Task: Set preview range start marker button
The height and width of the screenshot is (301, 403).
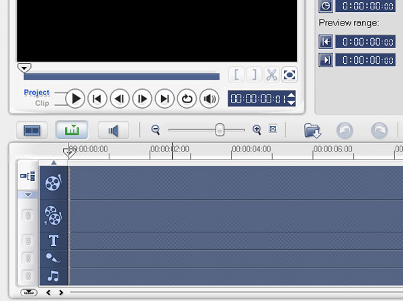Action: pyautogui.click(x=326, y=42)
